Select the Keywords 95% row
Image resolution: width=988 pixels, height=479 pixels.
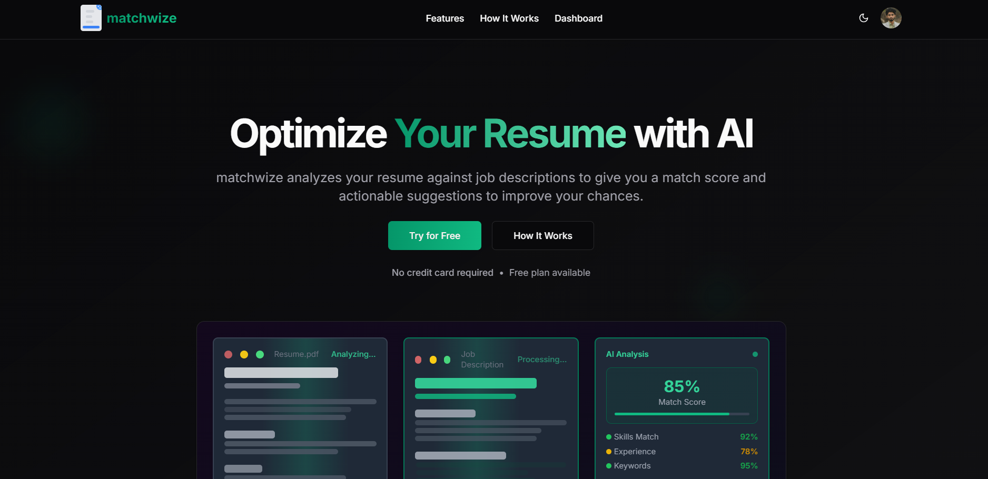(681, 466)
